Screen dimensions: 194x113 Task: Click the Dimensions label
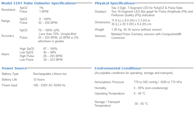click(102, 22)
